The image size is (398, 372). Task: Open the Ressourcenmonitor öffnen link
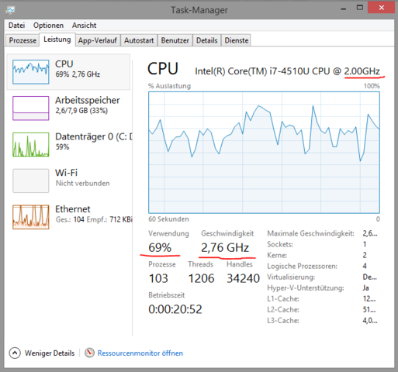[x=140, y=353]
